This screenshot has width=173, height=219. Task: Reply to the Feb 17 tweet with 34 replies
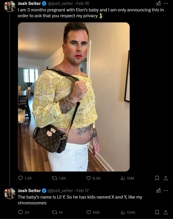[20, 212]
